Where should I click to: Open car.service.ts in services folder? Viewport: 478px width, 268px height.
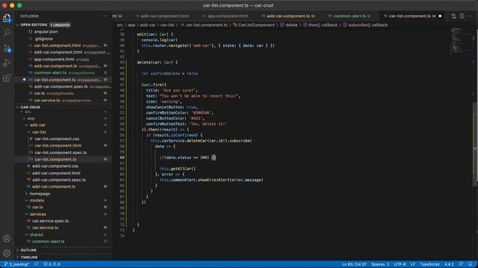[45, 228]
